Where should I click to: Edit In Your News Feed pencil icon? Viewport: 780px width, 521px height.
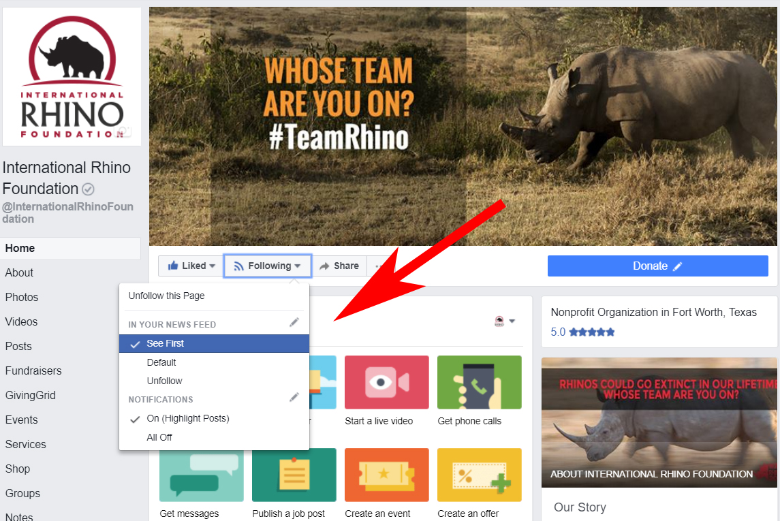294,323
